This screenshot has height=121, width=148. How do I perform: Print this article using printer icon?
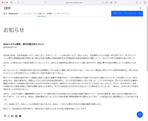click(x=16, y=116)
